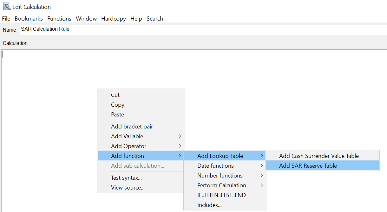Expand the Perform Calculation submenu
Viewport: 387px width, 212px height.
point(221,185)
